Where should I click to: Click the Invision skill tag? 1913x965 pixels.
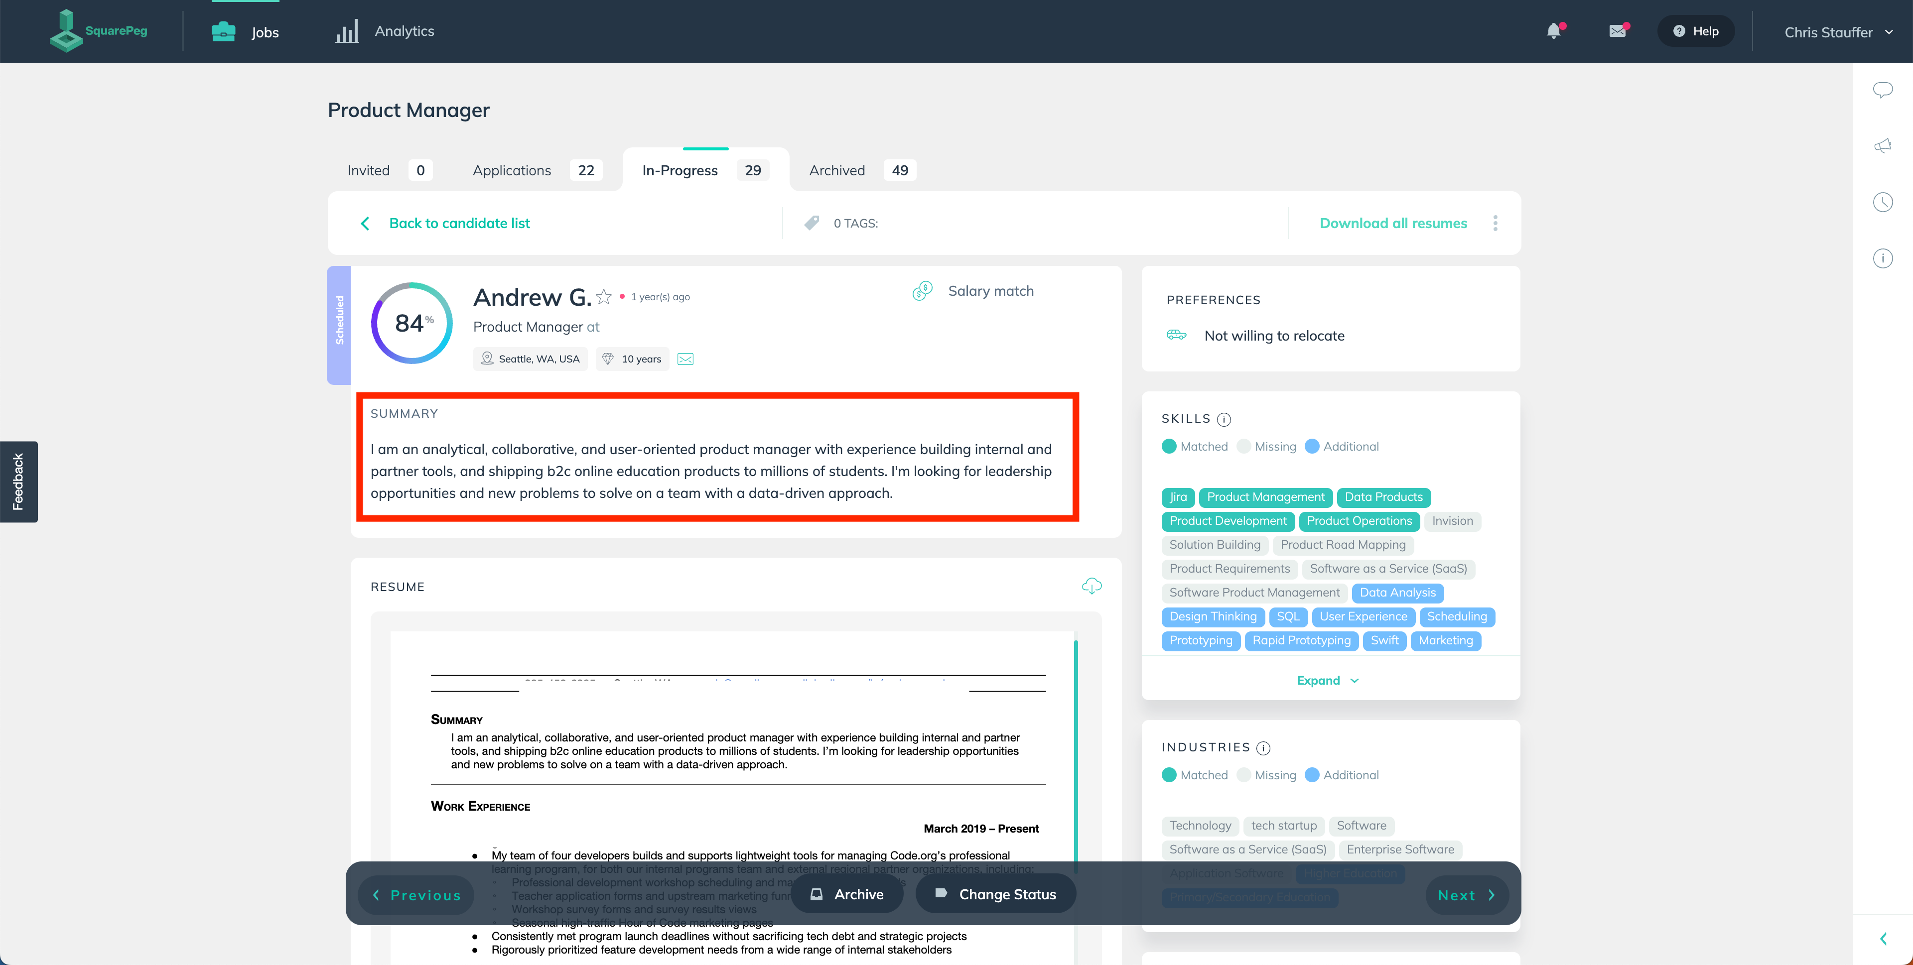click(1452, 521)
